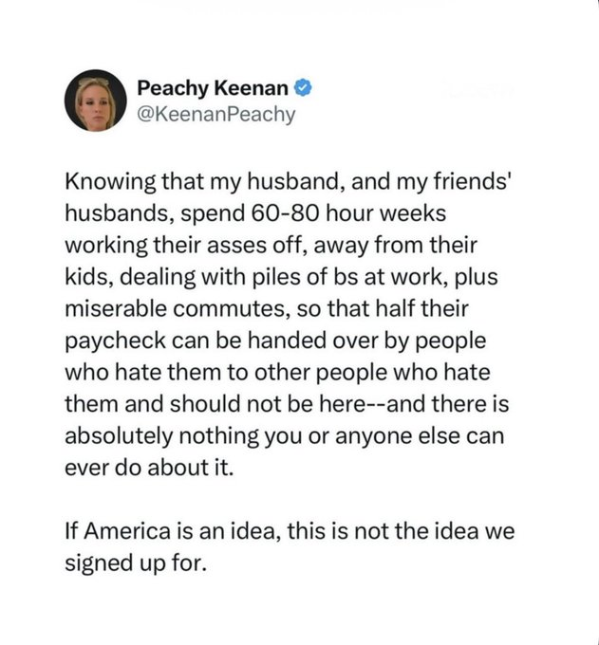Click the Peachy Keenan profile avatar
This screenshot has height=645, width=599.
(x=95, y=101)
